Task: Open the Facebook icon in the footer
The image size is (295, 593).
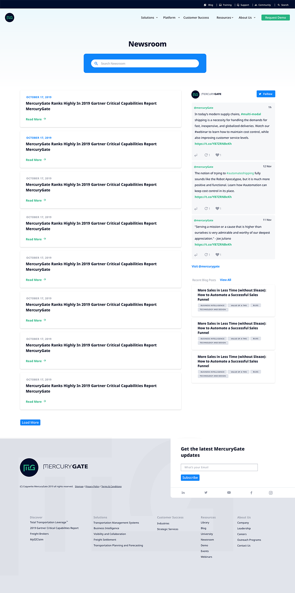Action: click(251, 493)
